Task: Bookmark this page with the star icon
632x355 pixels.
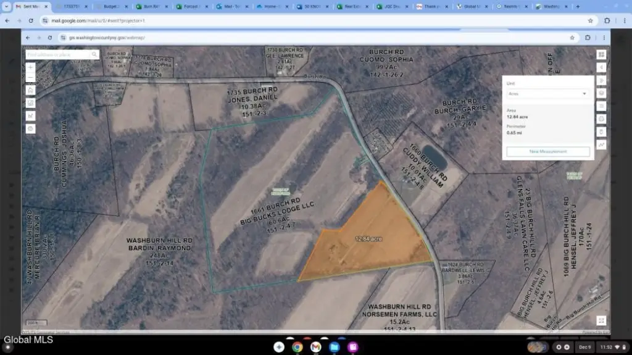Action: (x=591, y=20)
